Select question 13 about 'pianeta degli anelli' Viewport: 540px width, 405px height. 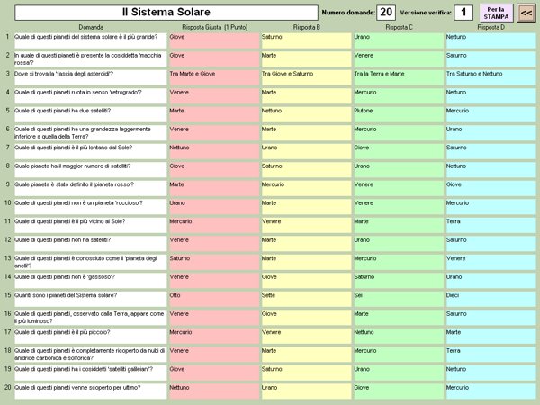tap(91, 262)
